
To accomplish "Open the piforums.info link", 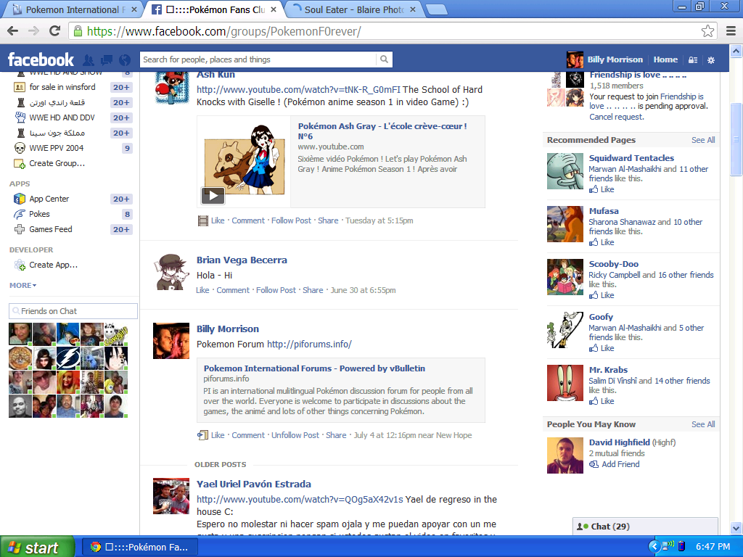I will tap(309, 344).
